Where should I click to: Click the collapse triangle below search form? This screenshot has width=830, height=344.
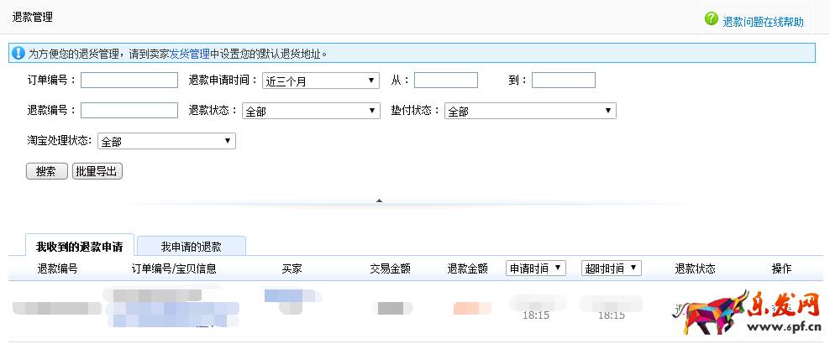tap(379, 201)
